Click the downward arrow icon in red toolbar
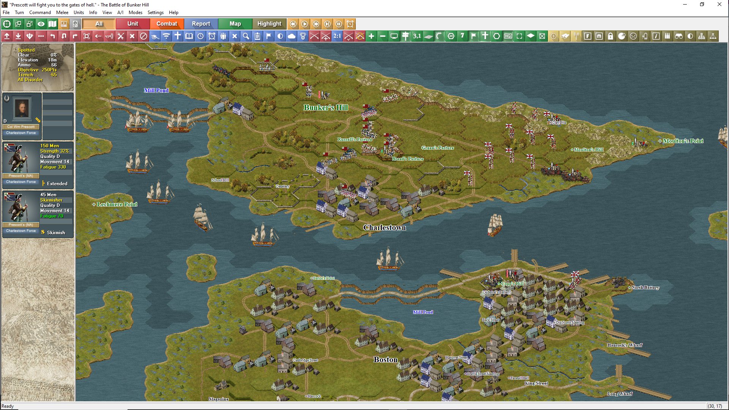 pyautogui.click(x=18, y=36)
